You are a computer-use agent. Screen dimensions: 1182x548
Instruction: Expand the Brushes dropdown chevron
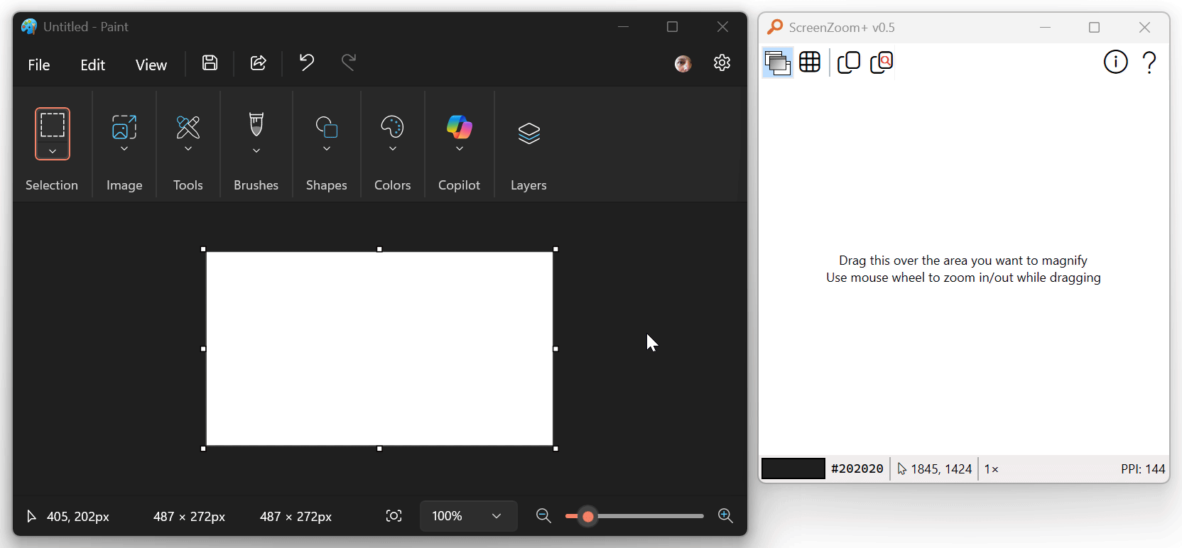[x=256, y=150]
